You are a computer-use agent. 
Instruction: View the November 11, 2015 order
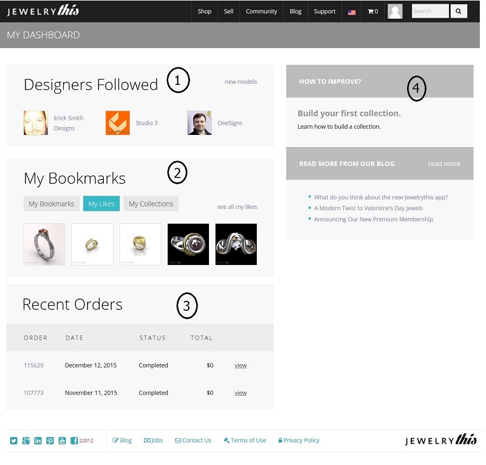coord(241,393)
